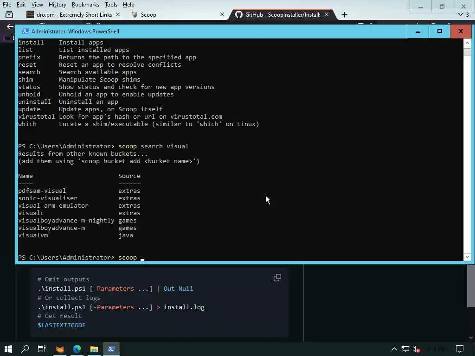
Task: Restore down the Firefox window
Action: [x=442, y=6]
